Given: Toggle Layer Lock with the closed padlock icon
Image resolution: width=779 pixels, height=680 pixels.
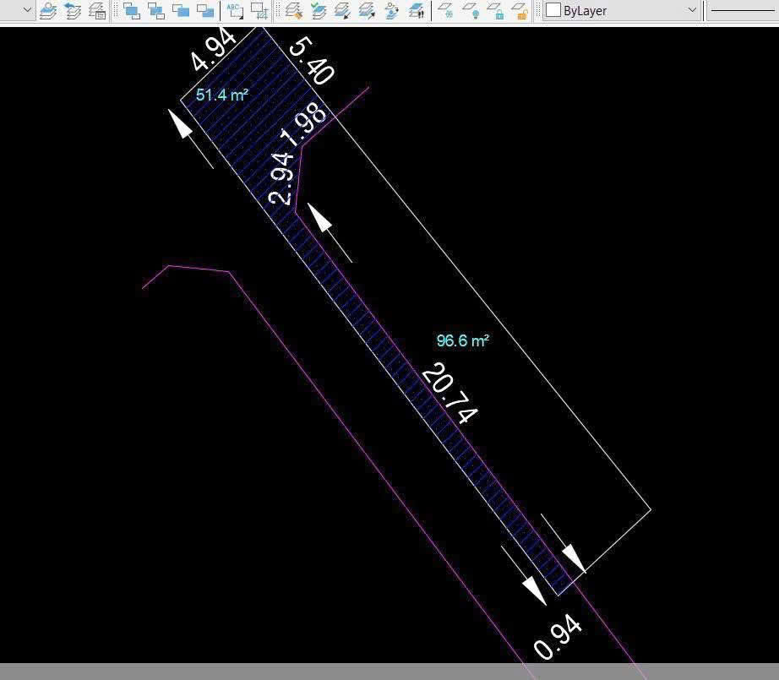Looking at the screenshot, I should pos(498,11).
